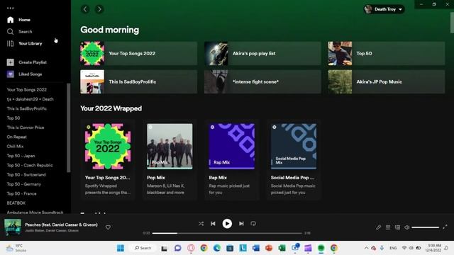Navigate forward with the right arrow
The width and height of the screenshot is (454, 255).
[x=99, y=9]
